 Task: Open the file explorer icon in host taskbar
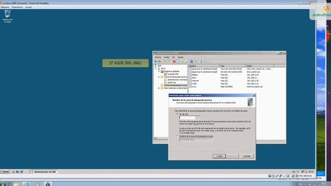coord(16,184)
